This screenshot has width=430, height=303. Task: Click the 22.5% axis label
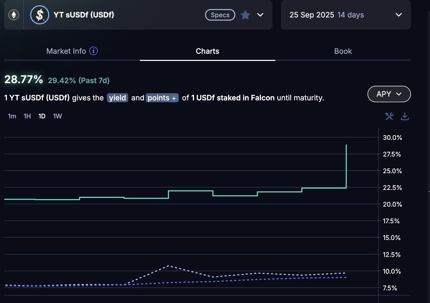tap(393, 188)
